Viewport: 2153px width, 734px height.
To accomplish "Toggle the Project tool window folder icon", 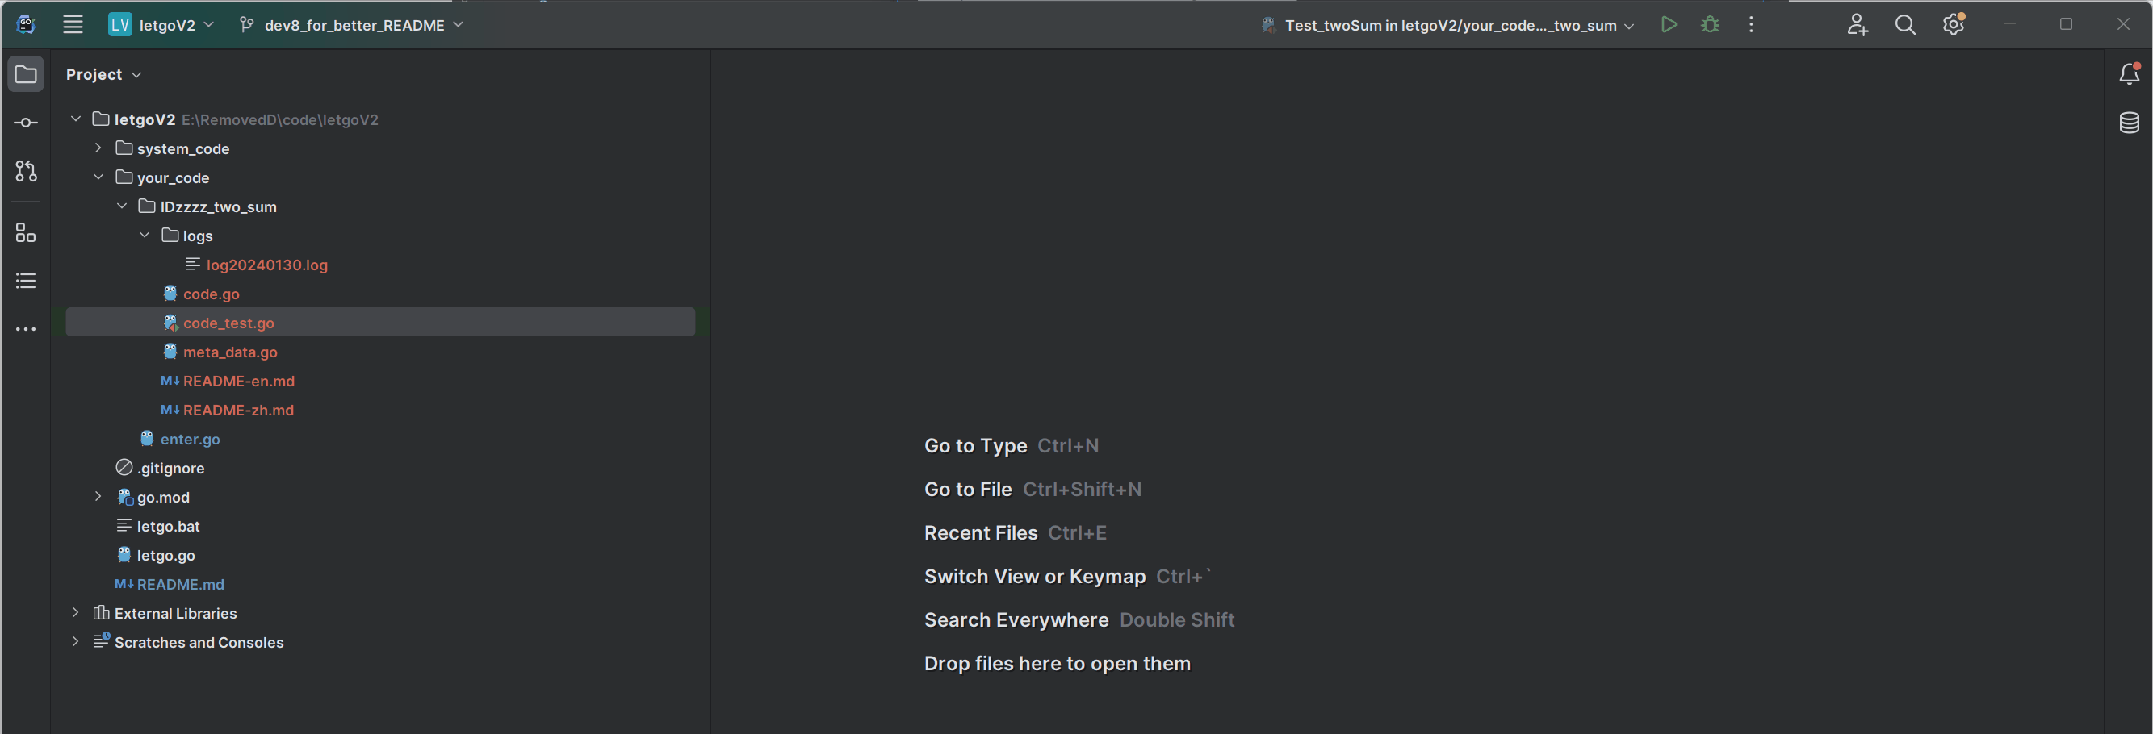I will 26,74.
